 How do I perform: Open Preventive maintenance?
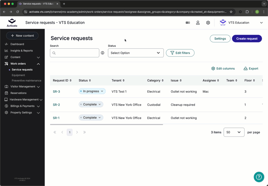(26, 81)
